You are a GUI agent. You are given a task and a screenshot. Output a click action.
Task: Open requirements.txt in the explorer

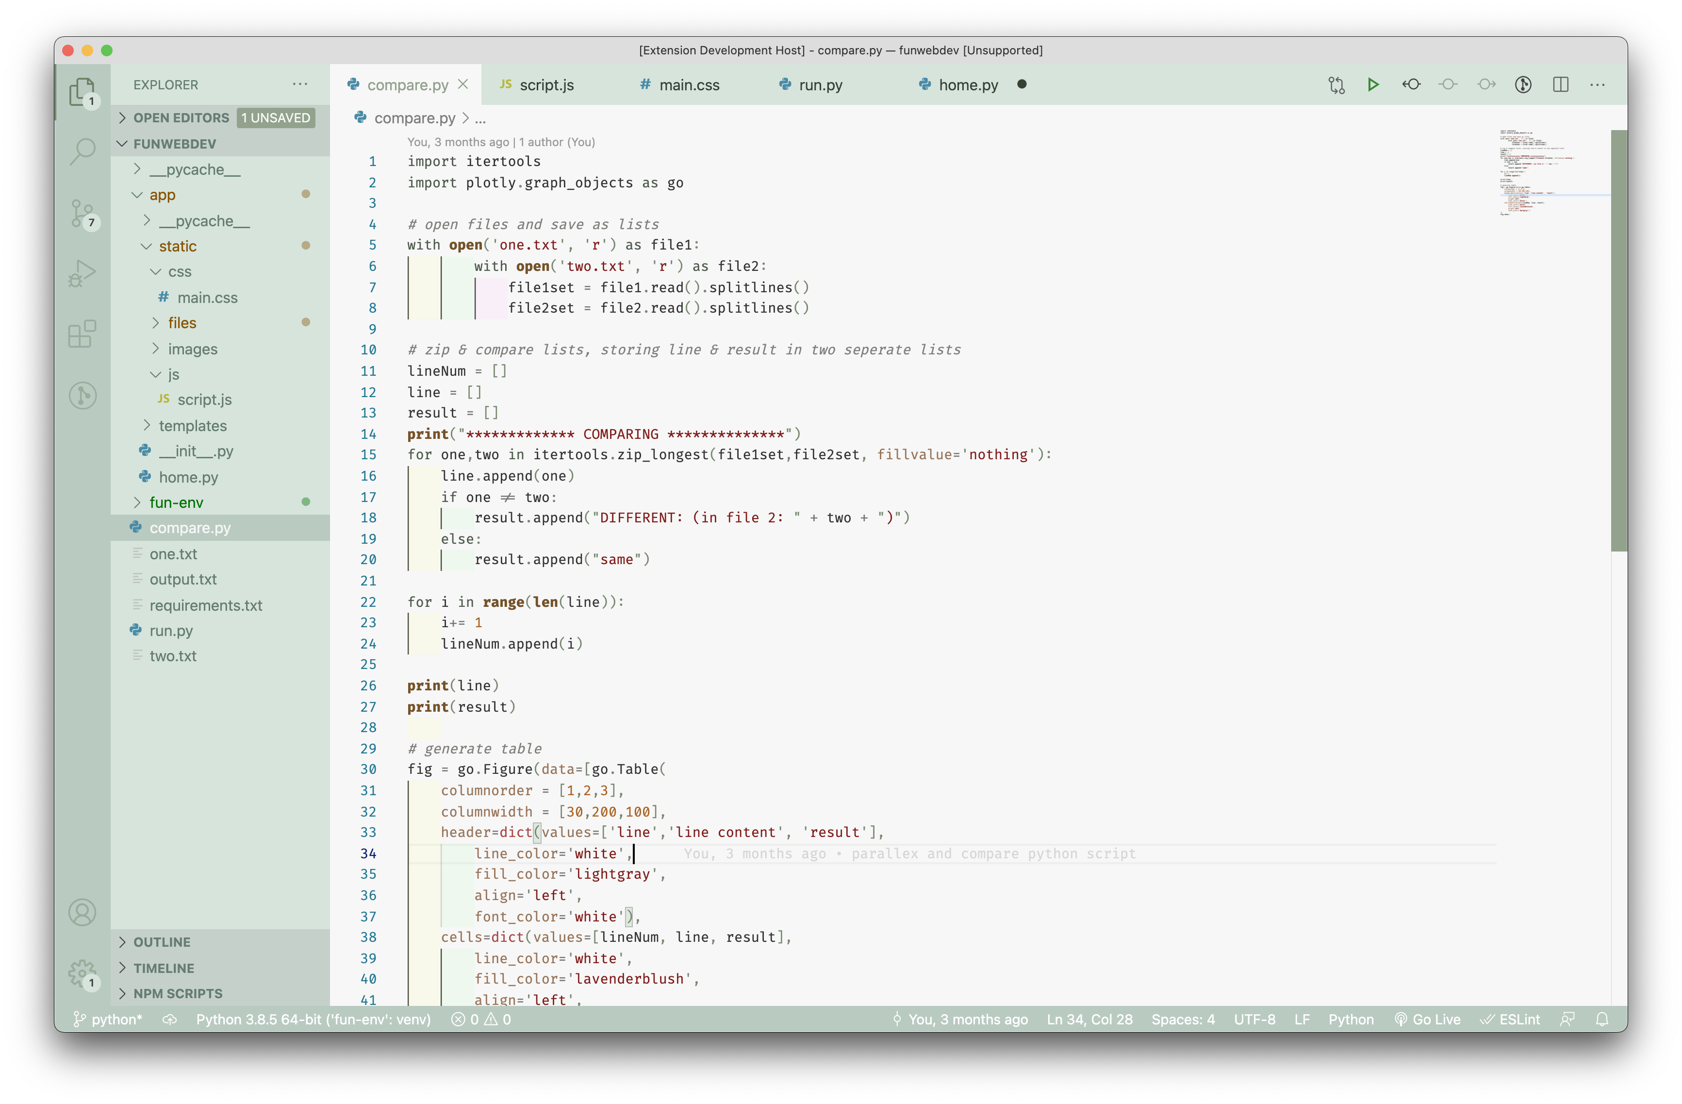[x=220, y=605]
